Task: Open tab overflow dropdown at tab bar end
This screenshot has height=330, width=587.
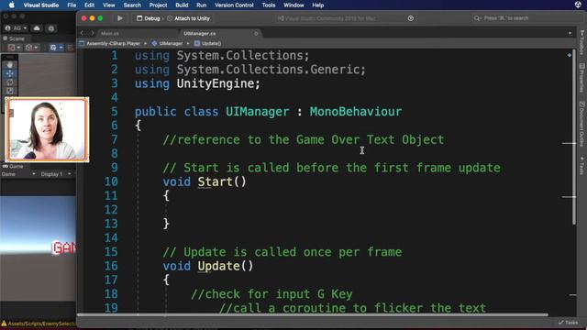Action: (x=570, y=33)
